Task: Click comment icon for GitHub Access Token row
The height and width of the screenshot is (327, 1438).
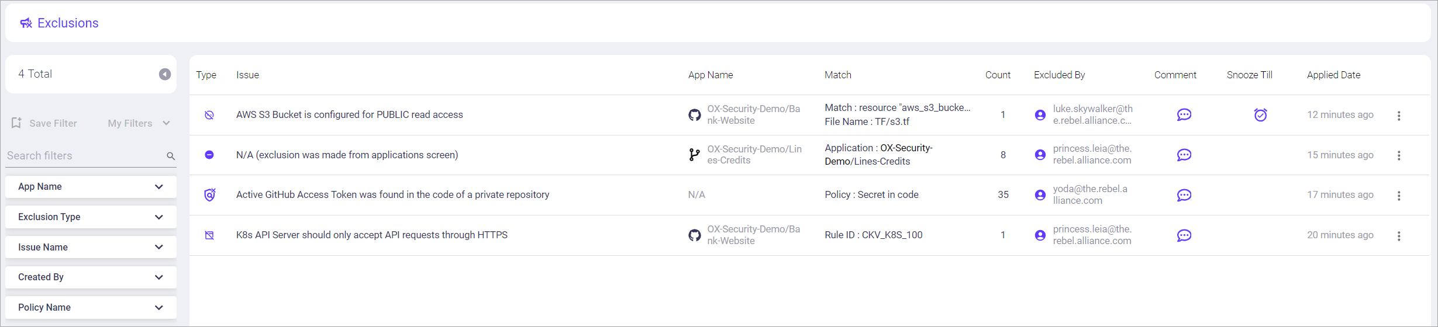Action: [x=1184, y=195]
